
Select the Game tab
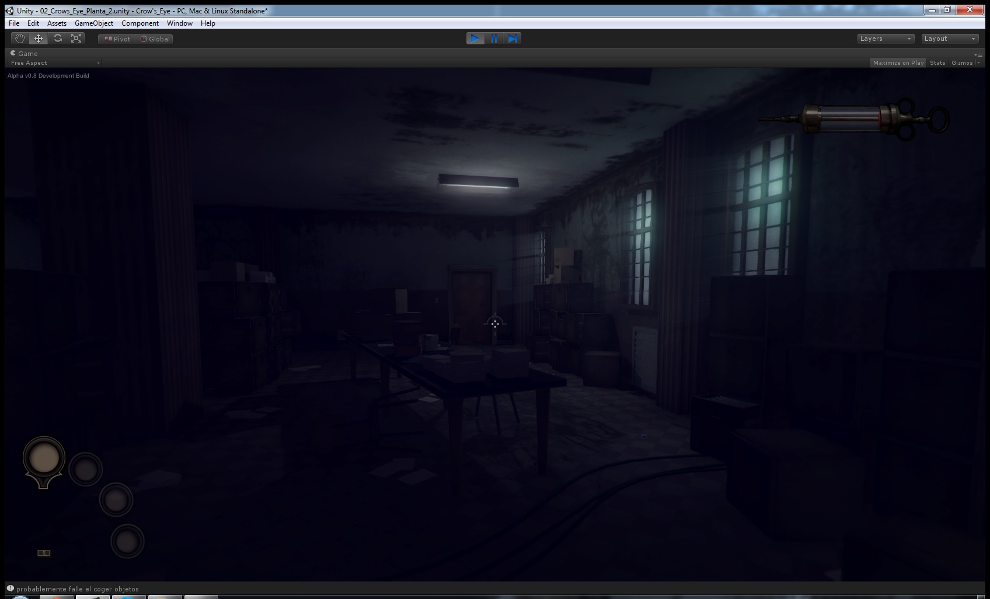pyautogui.click(x=24, y=54)
